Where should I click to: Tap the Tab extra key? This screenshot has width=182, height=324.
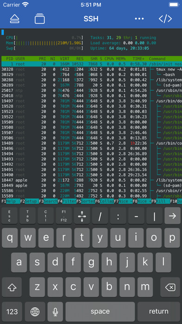(27, 216)
